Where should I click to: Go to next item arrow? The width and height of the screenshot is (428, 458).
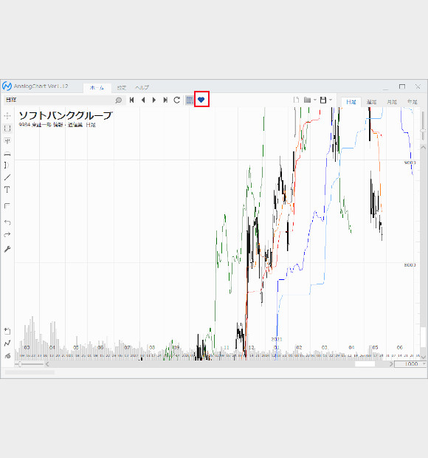154,100
